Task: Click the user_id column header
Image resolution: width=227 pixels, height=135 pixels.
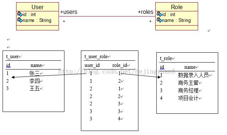Action: point(92,65)
